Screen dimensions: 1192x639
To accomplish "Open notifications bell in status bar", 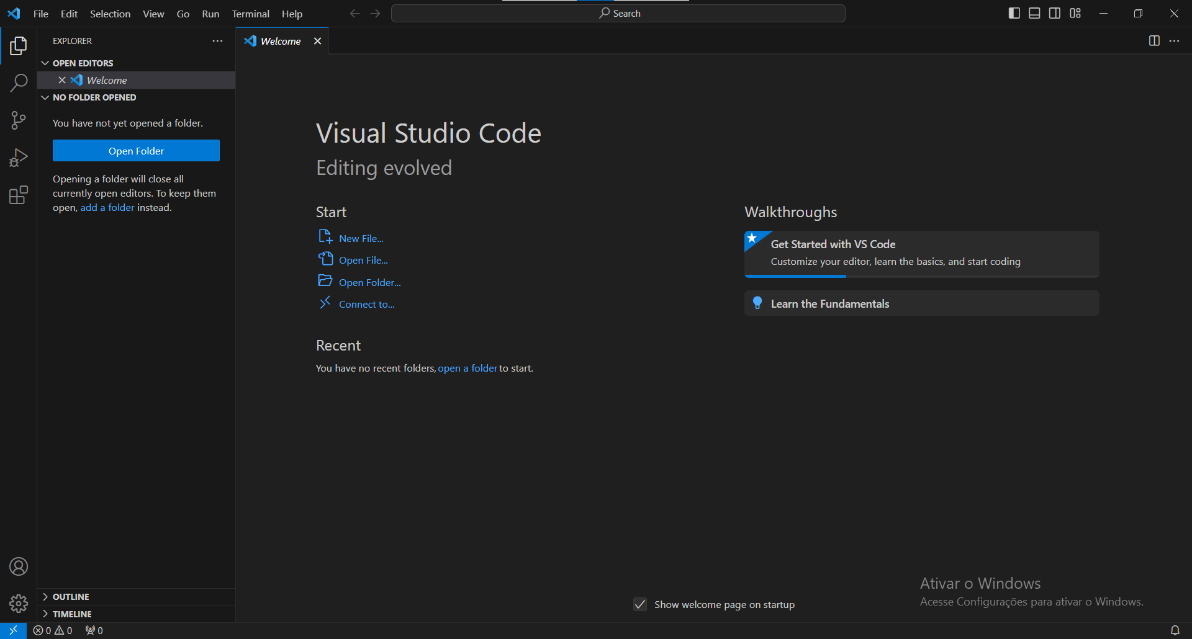I will (1175, 630).
